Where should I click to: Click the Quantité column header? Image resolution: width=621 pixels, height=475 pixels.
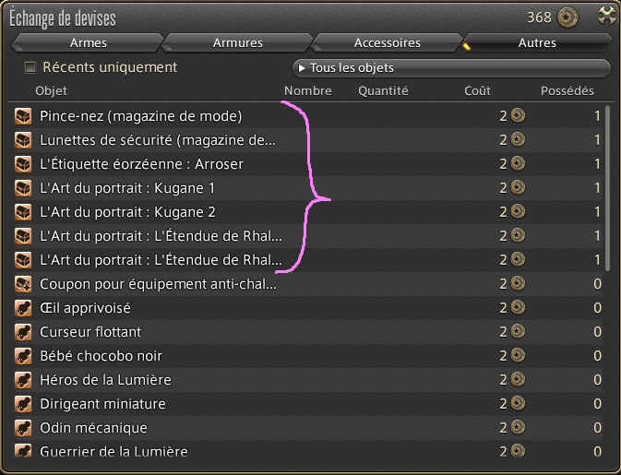383,91
